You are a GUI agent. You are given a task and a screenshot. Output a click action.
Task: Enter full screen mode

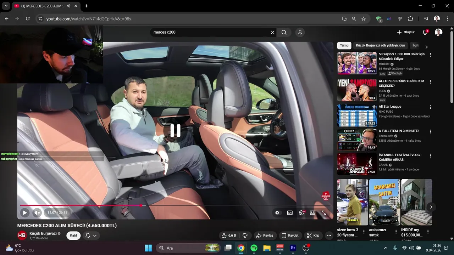tap(324, 213)
